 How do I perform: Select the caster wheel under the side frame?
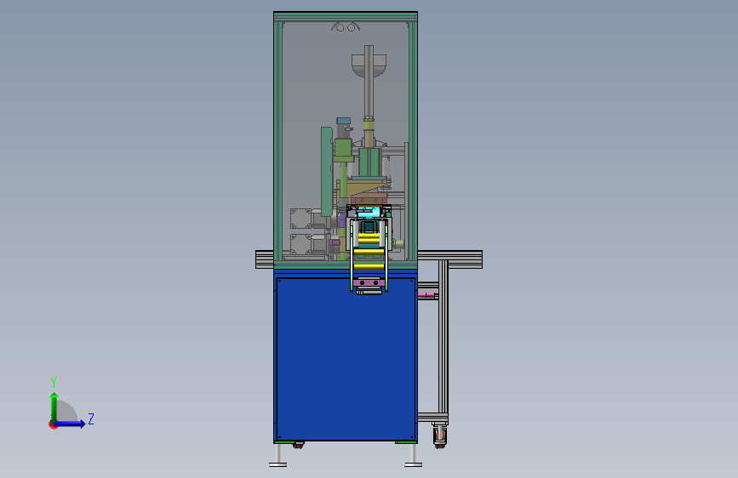point(439,435)
